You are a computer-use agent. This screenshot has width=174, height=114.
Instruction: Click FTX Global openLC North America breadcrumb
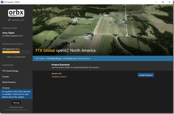(x=76, y=58)
